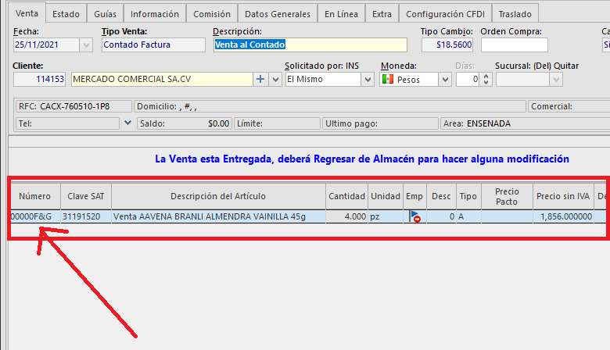Click the Descripción del Artículo column header
This screenshot has width=610, height=350.
pos(218,196)
